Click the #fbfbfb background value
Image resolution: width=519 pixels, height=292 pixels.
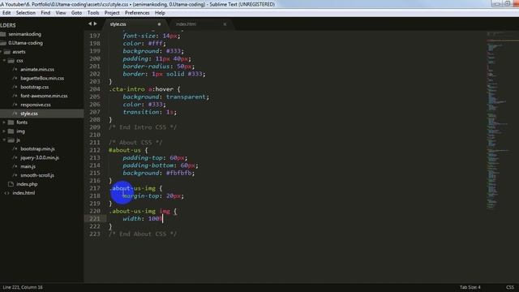(x=178, y=173)
